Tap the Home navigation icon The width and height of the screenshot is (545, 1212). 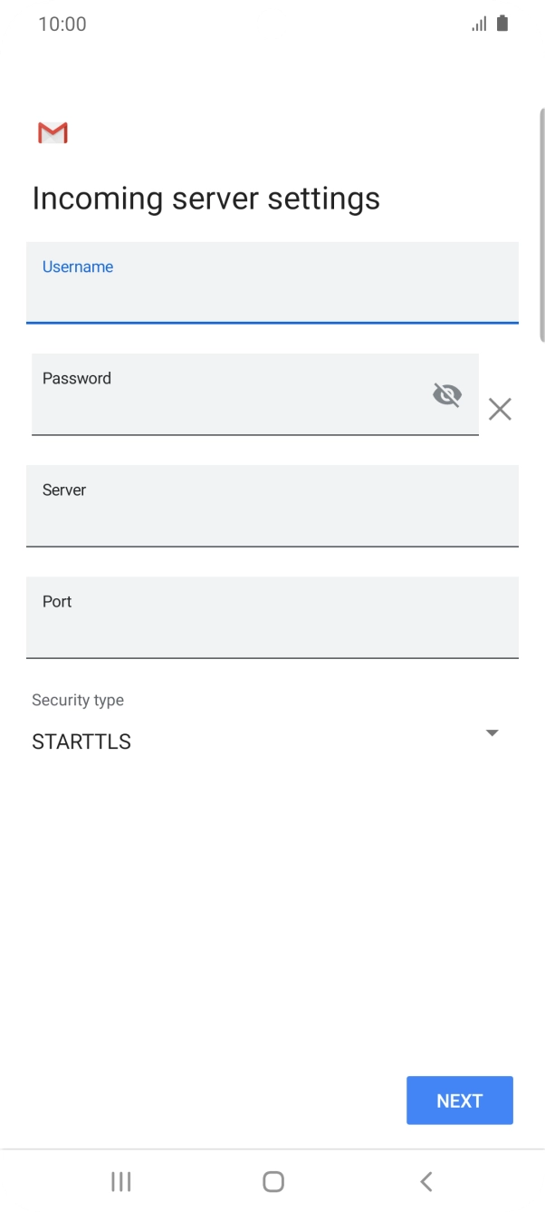(272, 1181)
